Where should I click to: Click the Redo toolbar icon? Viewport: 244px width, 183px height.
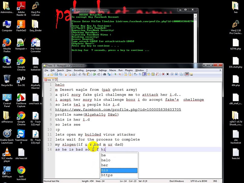point(99,74)
